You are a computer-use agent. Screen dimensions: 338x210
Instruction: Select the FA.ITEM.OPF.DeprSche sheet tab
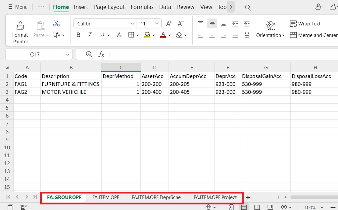pyautogui.click(x=156, y=197)
